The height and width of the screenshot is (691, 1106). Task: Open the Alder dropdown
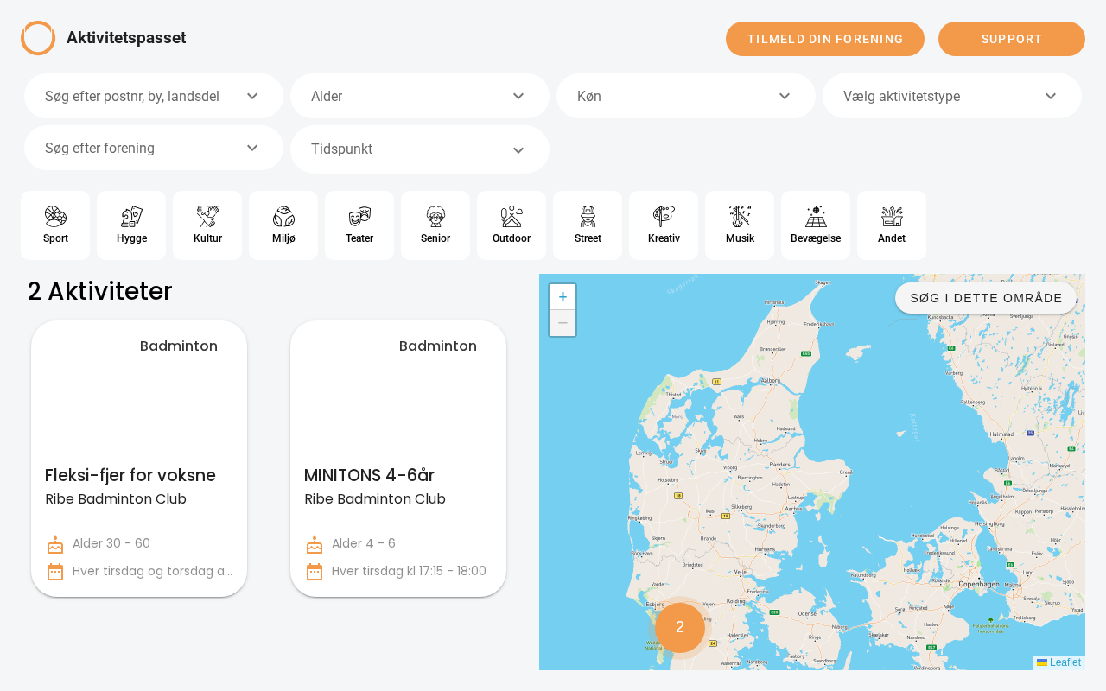(x=420, y=96)
